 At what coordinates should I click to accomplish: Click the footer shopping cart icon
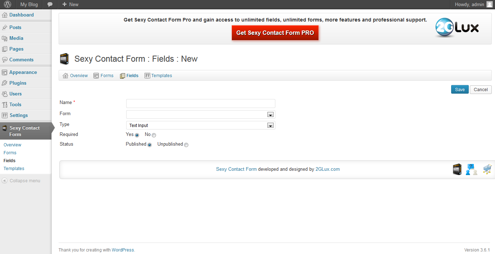(487, 169)
